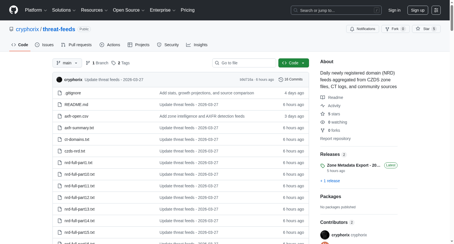Open cryphorix contributor avatar

[325, 235]
